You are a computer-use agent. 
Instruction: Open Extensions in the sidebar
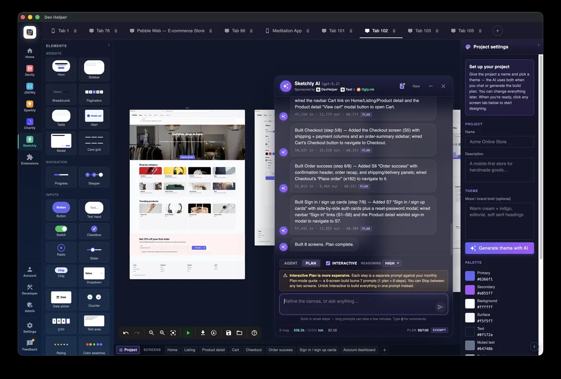click(x=30, y=159)
